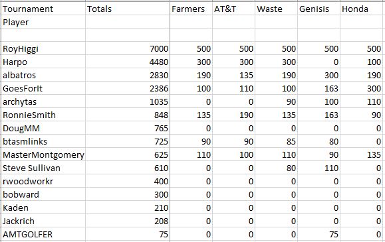Click Steve Sullivan's total cell 610

(x=128, y=168)
